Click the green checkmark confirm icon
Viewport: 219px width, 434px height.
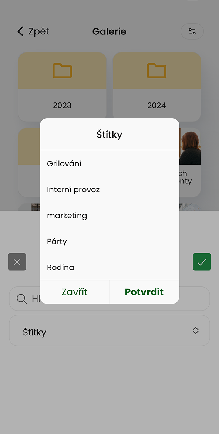tap(202, 262)
